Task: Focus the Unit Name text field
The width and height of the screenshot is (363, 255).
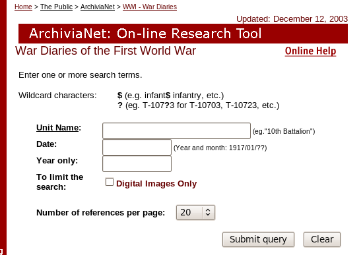Action: pos(176,131)
